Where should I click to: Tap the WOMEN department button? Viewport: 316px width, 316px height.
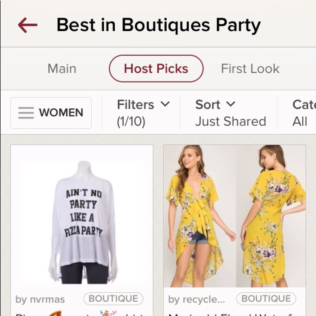pyautogui.click(x=51, y=113)
